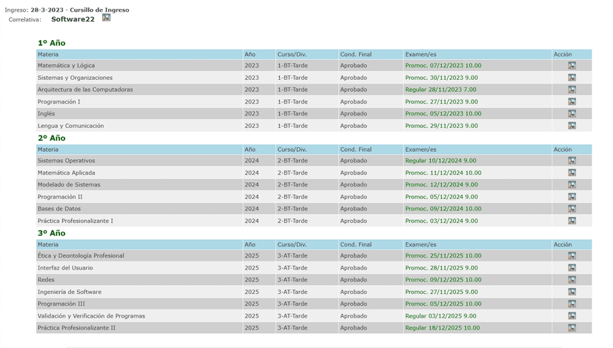The height and width of the screenshot is (348, 613).
Task: Click the Examen/es column header under 3º Año
Action: (x=421, y=244)
